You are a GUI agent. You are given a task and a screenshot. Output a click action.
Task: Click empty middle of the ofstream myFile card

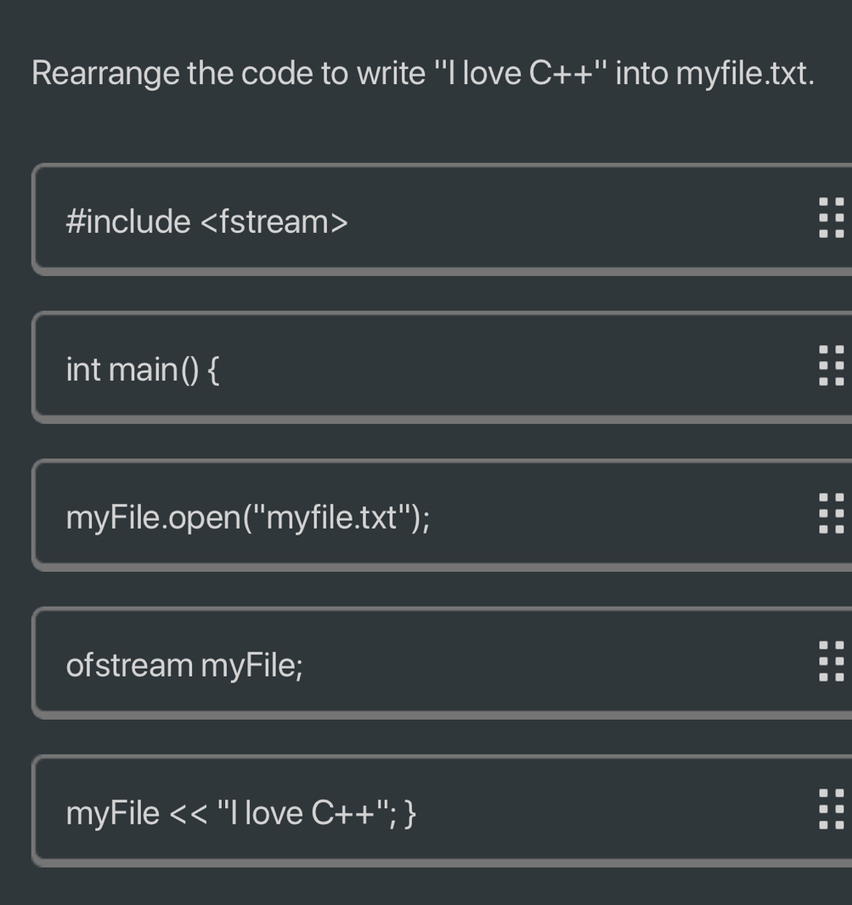[x=552, y=664]
